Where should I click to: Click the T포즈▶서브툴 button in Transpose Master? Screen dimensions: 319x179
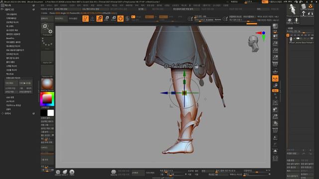(25, 83)
